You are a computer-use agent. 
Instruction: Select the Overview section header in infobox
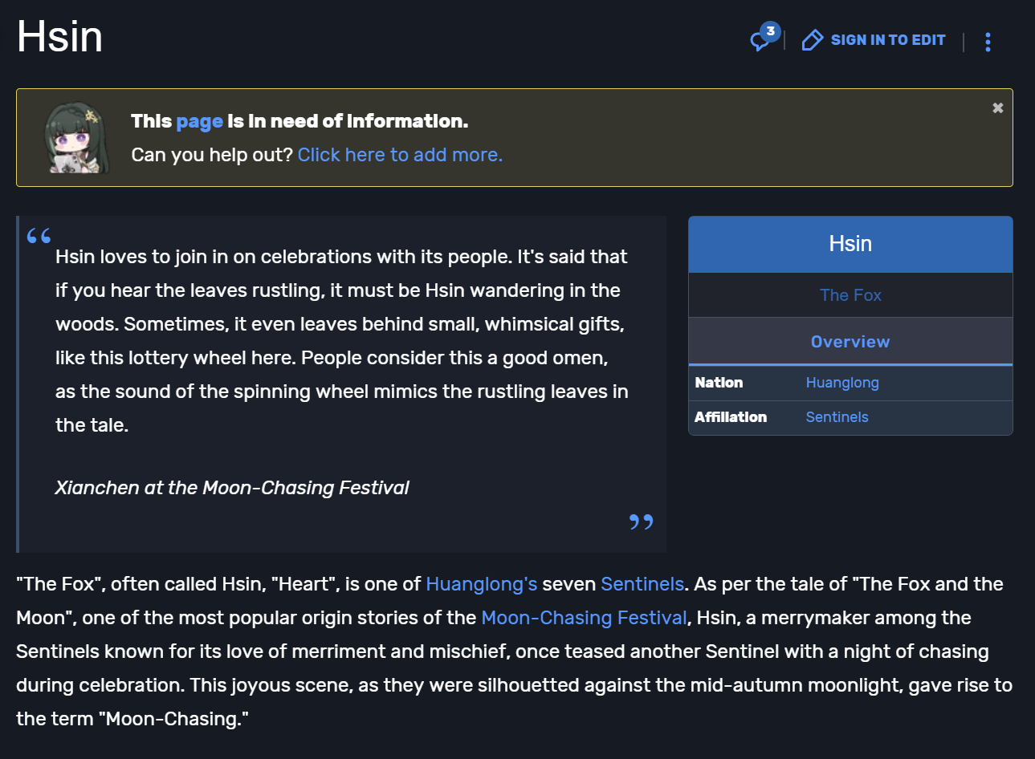pos(850,342)
